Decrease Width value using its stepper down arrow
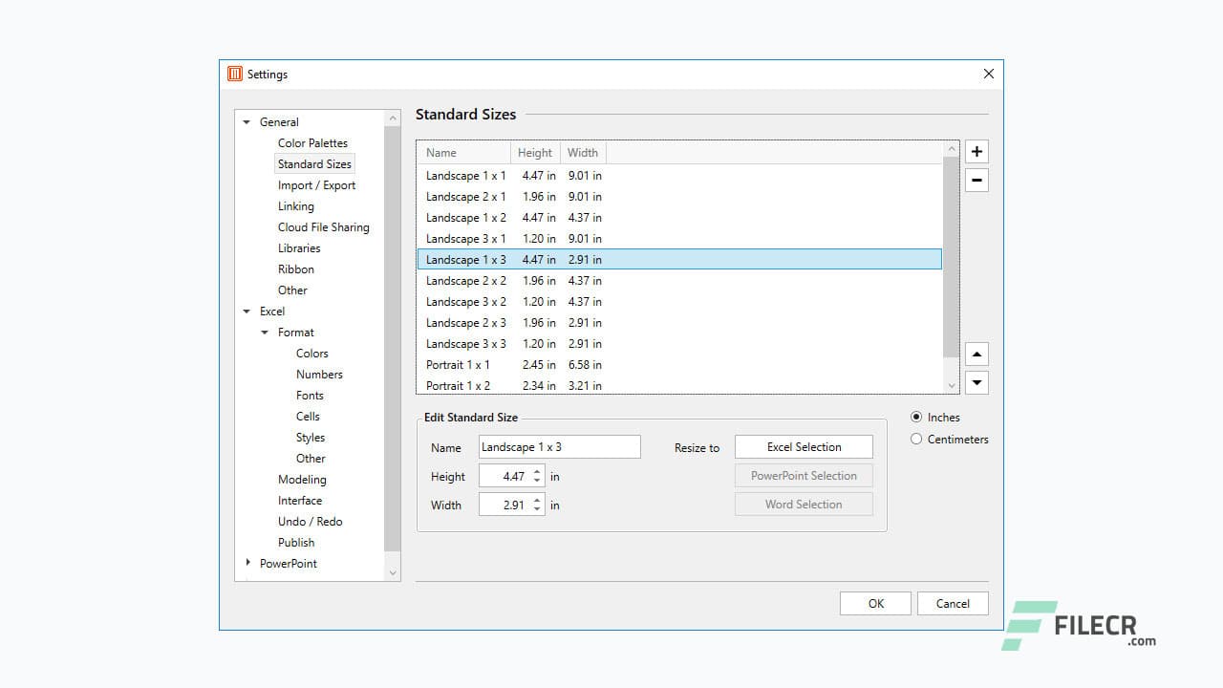Screen dimensions: 1223x688 tap(536, 508)
